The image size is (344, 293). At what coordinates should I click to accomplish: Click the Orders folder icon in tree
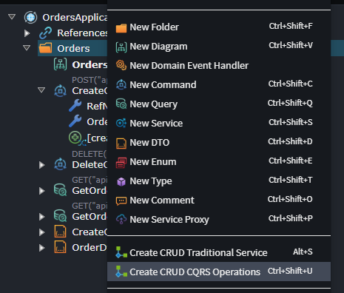click(x=46, y=48)
